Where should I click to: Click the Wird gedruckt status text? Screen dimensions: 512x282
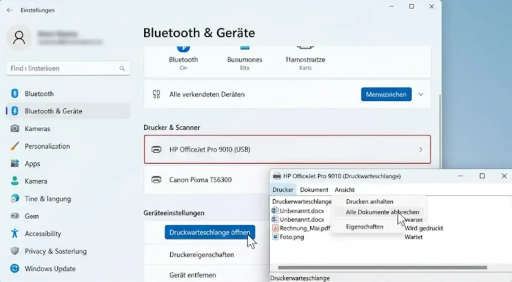(423, 228)
